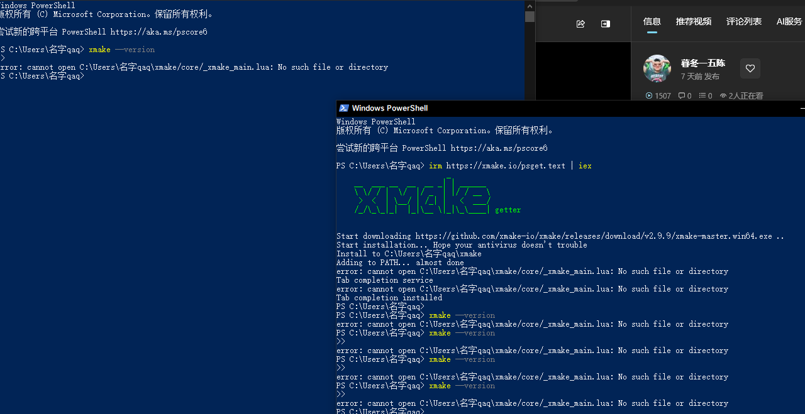The height and width of the screenshot is (414, 805).
Task: Click the 'Tab completion installed' line
Action: pos(389,298)
